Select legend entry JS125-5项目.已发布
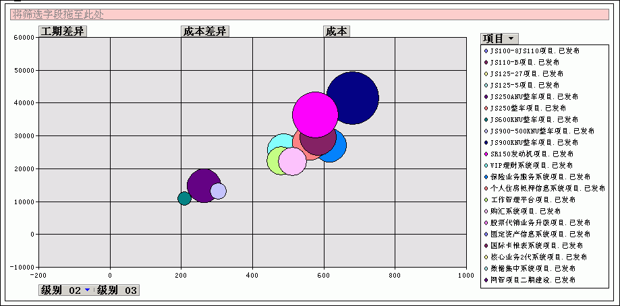 tap(522, 86)
